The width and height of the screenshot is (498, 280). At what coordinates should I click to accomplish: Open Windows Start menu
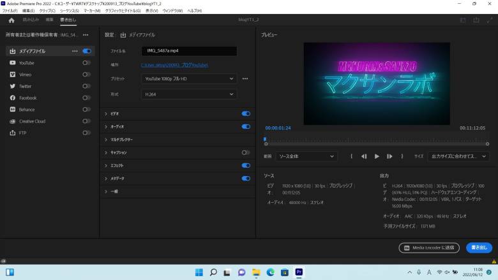click(199, 272)
